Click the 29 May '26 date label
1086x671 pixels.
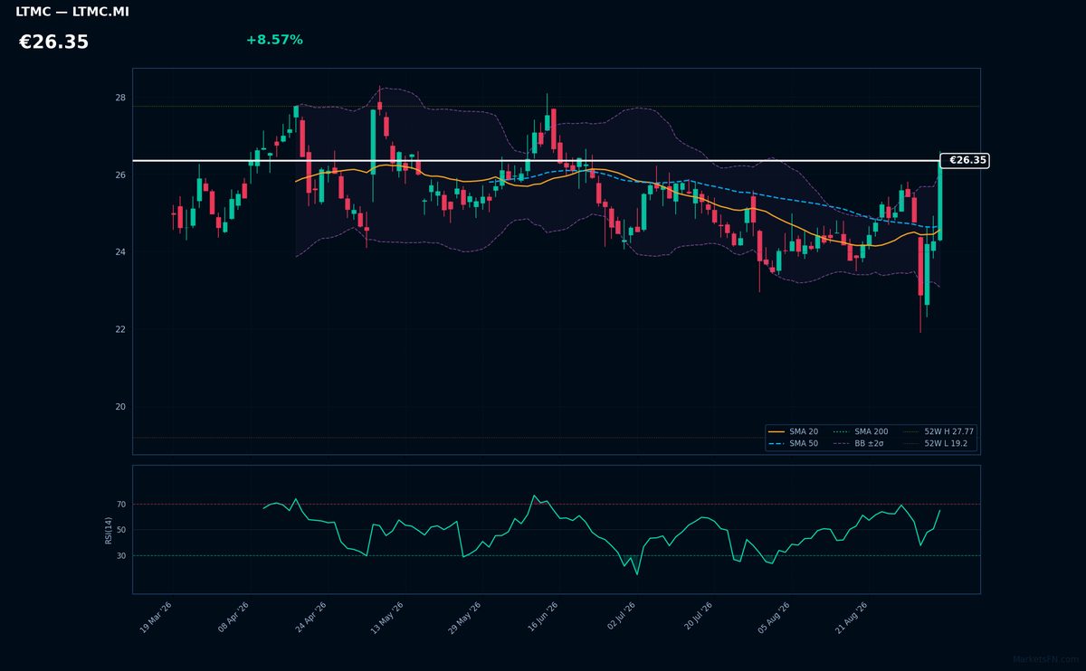click(x=464, y=618)
